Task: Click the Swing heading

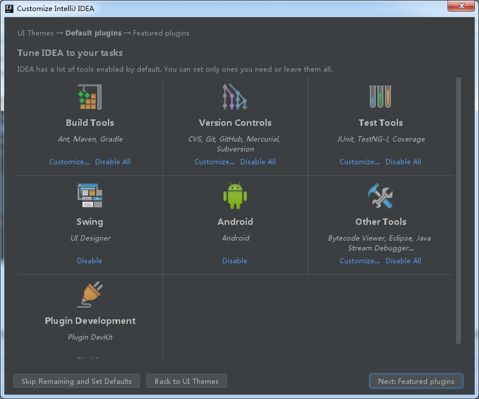Action: click(90, 222)
